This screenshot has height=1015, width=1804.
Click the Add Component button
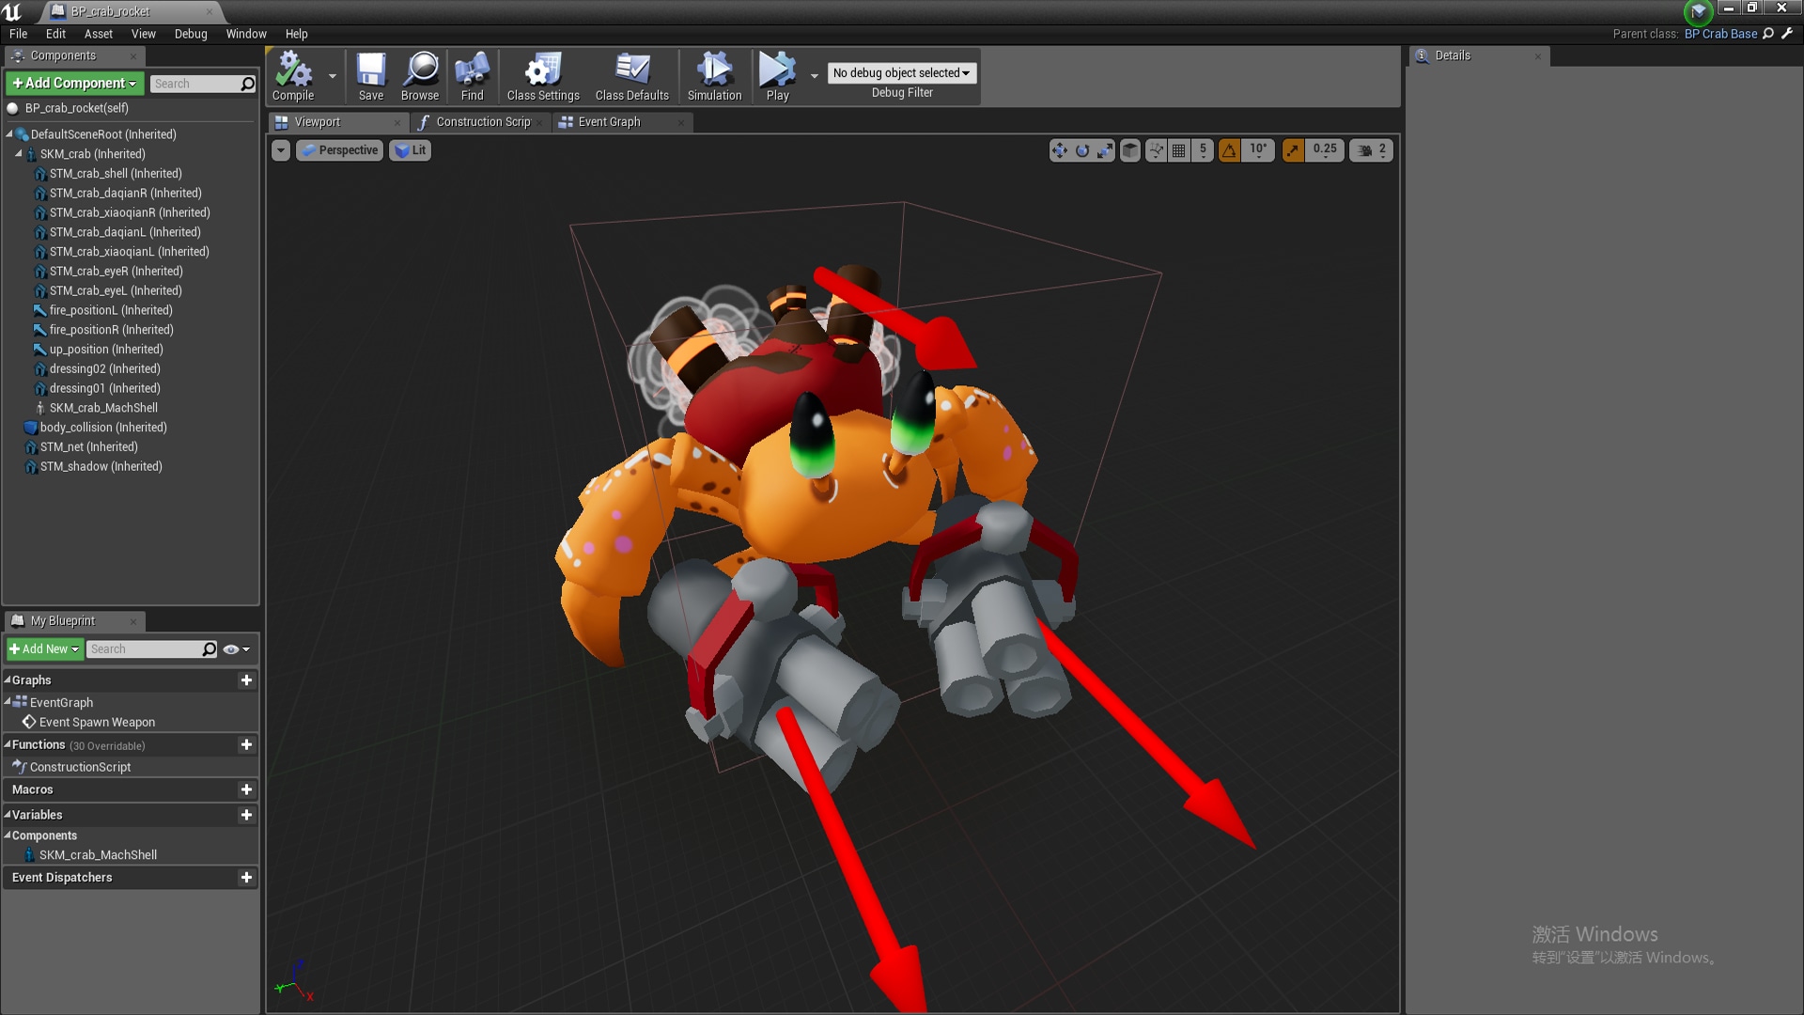(x=74, y=83)
